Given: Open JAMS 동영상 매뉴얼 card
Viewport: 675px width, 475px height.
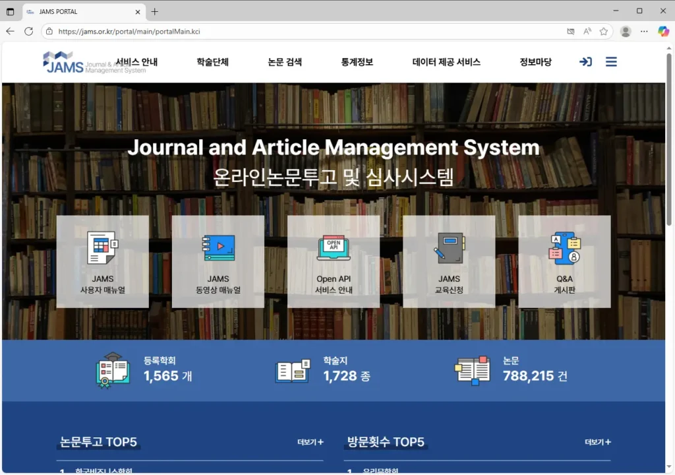Looking at the screenshot, I should 218,262.
